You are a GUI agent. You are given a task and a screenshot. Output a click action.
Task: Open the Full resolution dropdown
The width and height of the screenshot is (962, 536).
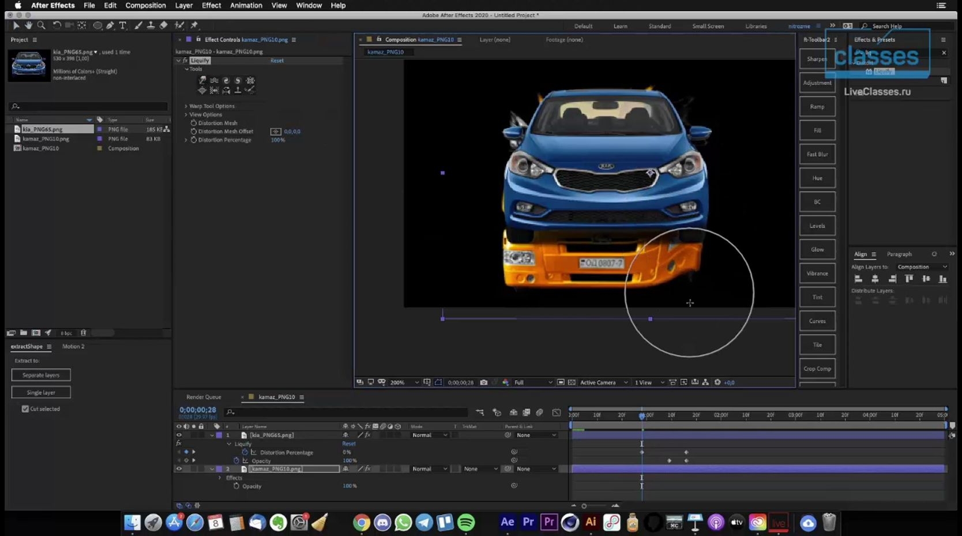click(533, 383)
